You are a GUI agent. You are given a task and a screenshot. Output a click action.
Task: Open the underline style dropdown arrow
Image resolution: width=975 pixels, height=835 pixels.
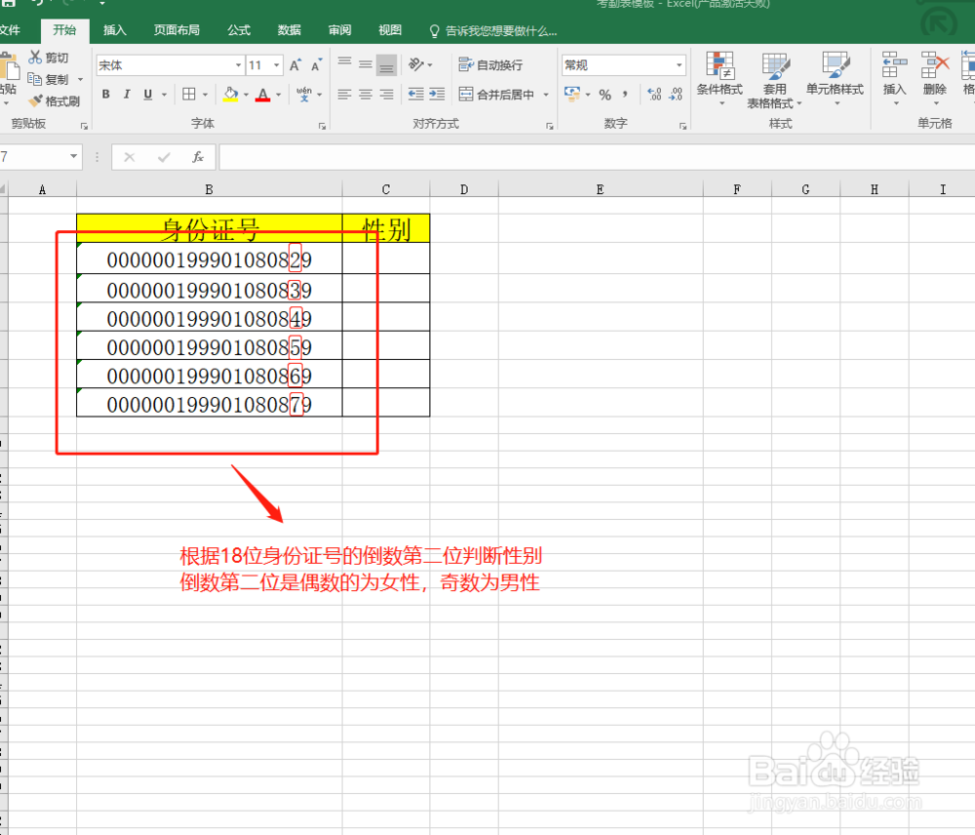164,95
